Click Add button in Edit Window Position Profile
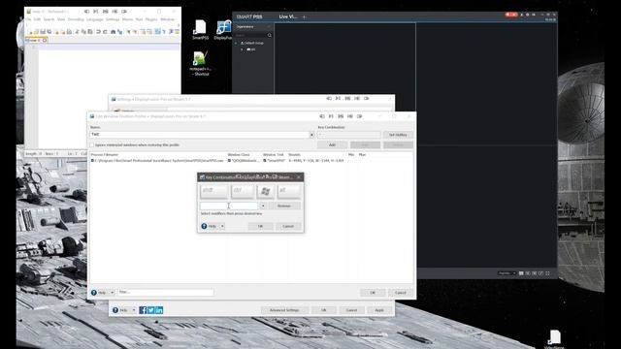Screen dimensions: 621x349 (332, 144)
